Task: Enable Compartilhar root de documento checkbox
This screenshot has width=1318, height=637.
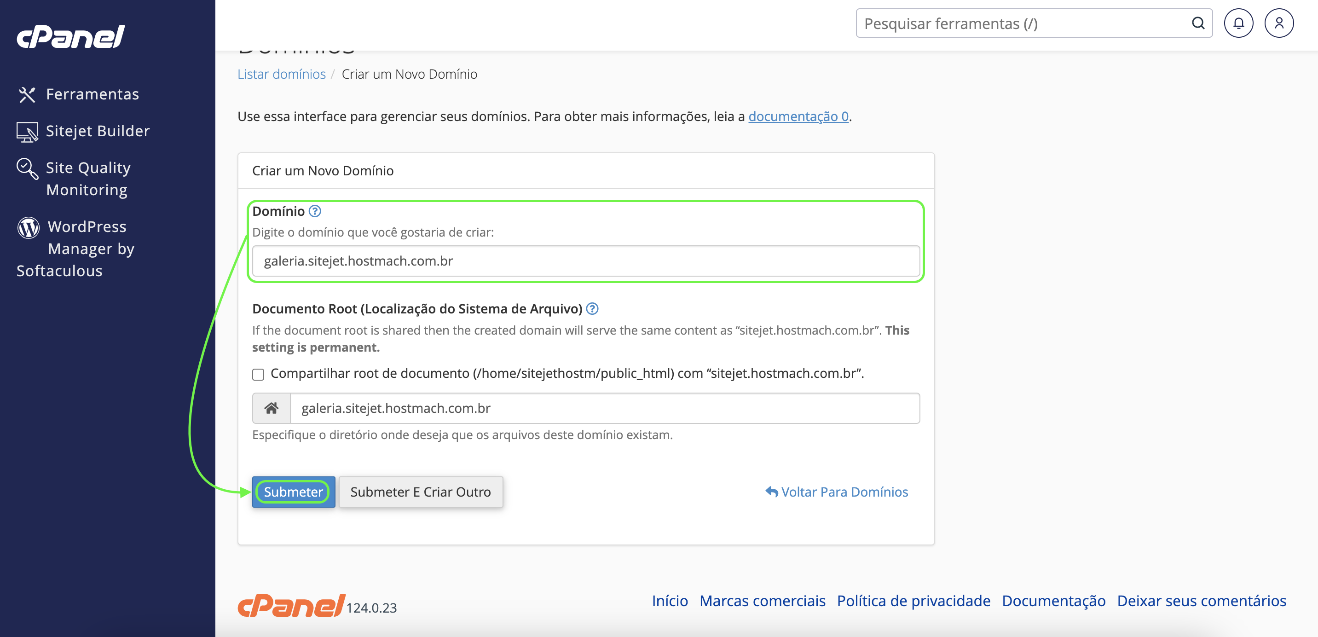Action: click(x=258, y=375)
